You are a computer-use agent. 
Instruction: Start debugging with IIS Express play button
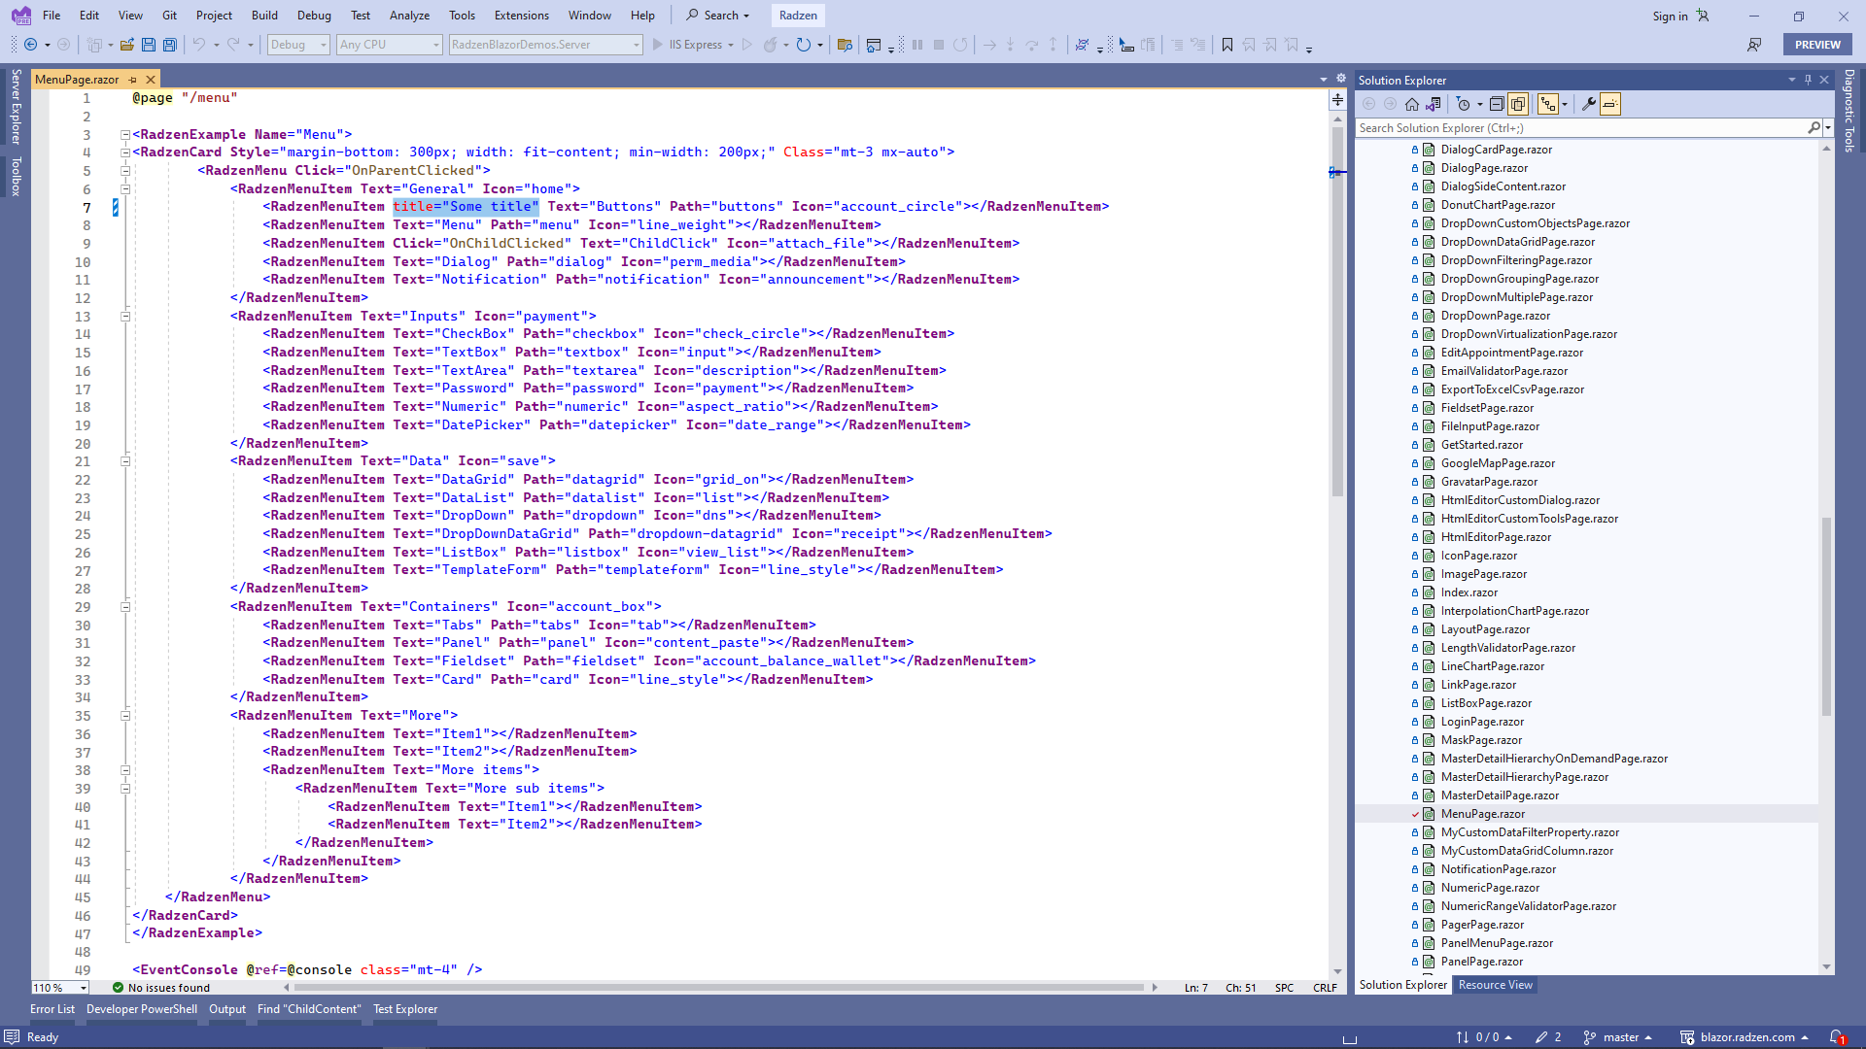coord(658,45)
